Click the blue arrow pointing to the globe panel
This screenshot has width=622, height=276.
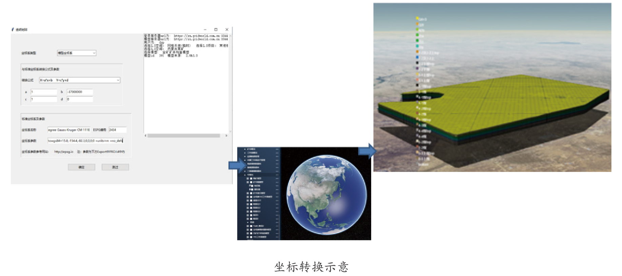click(237, 165)
